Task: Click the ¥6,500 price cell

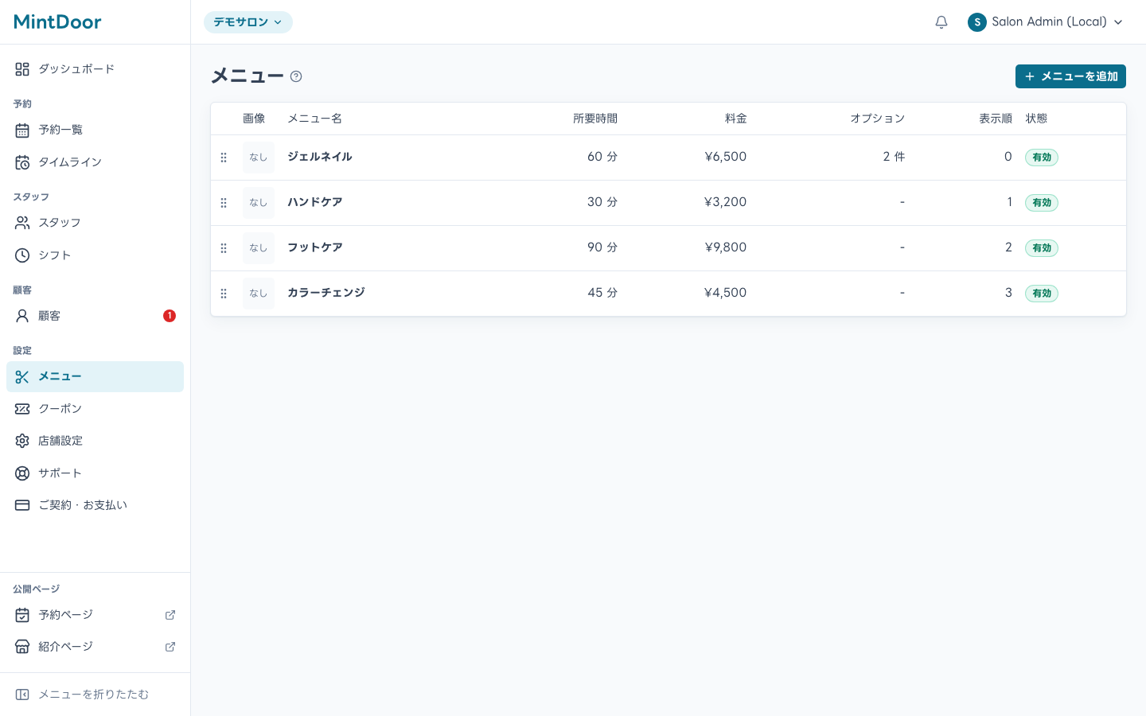Action: click(x=726, y=157)
